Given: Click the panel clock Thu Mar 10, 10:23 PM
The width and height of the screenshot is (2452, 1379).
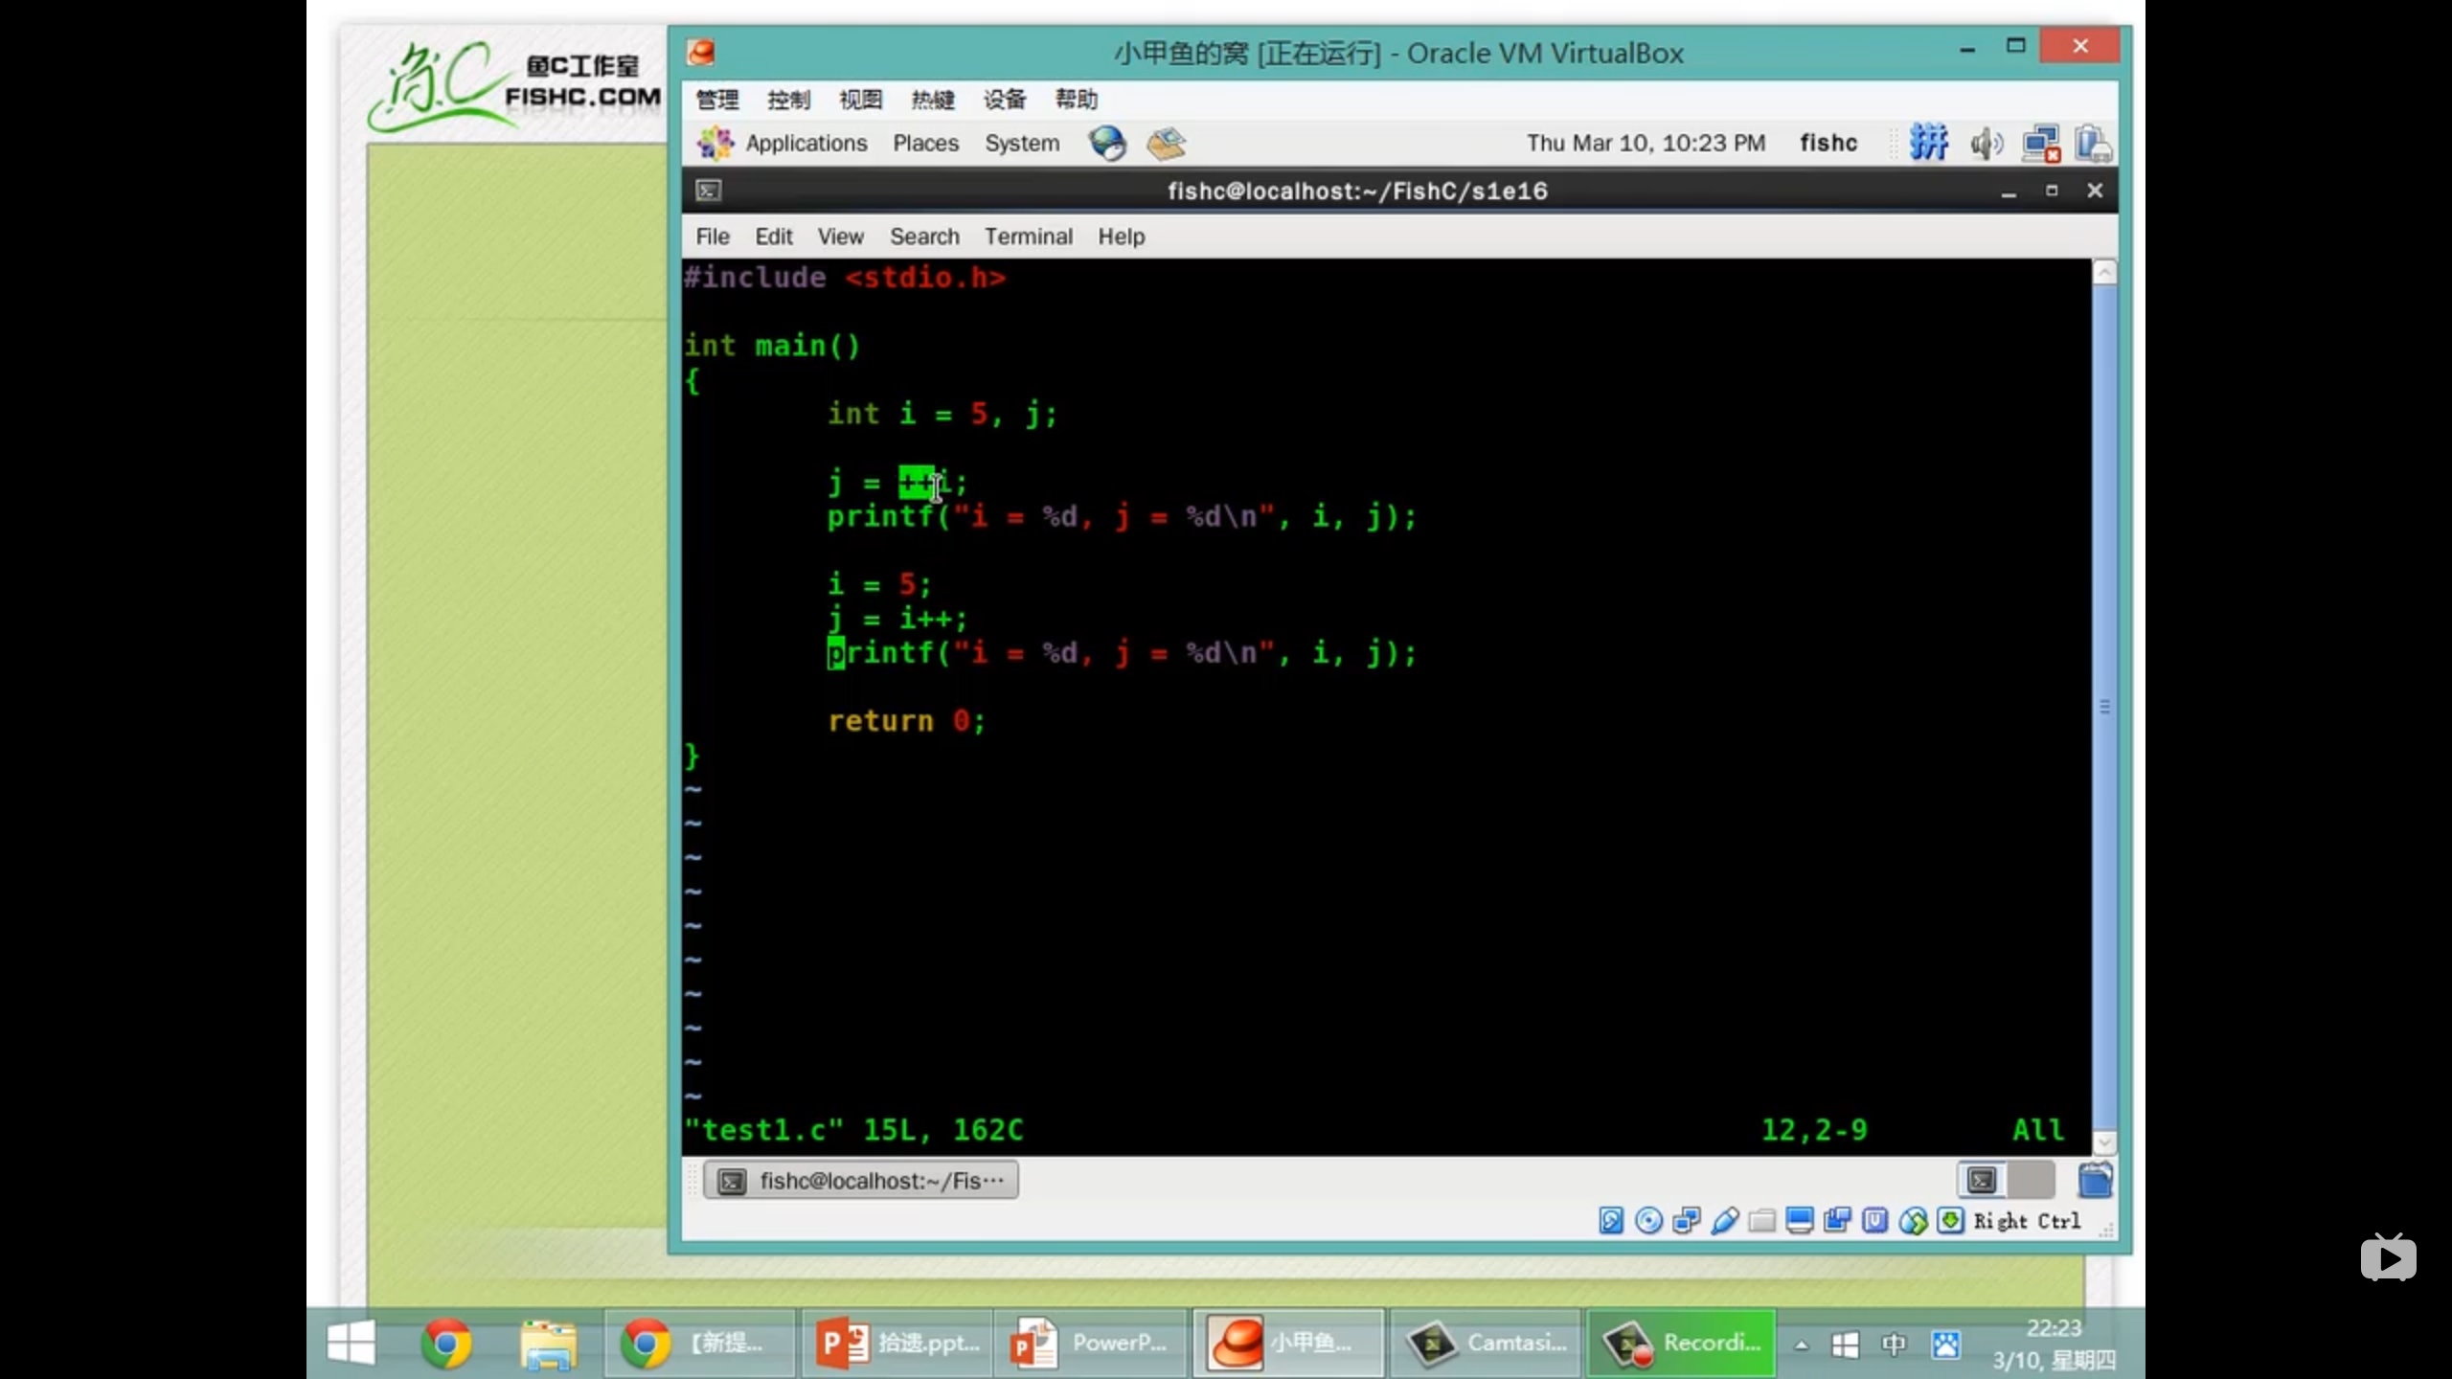Looking at the screenshot, I should (x=1646, y=144).
